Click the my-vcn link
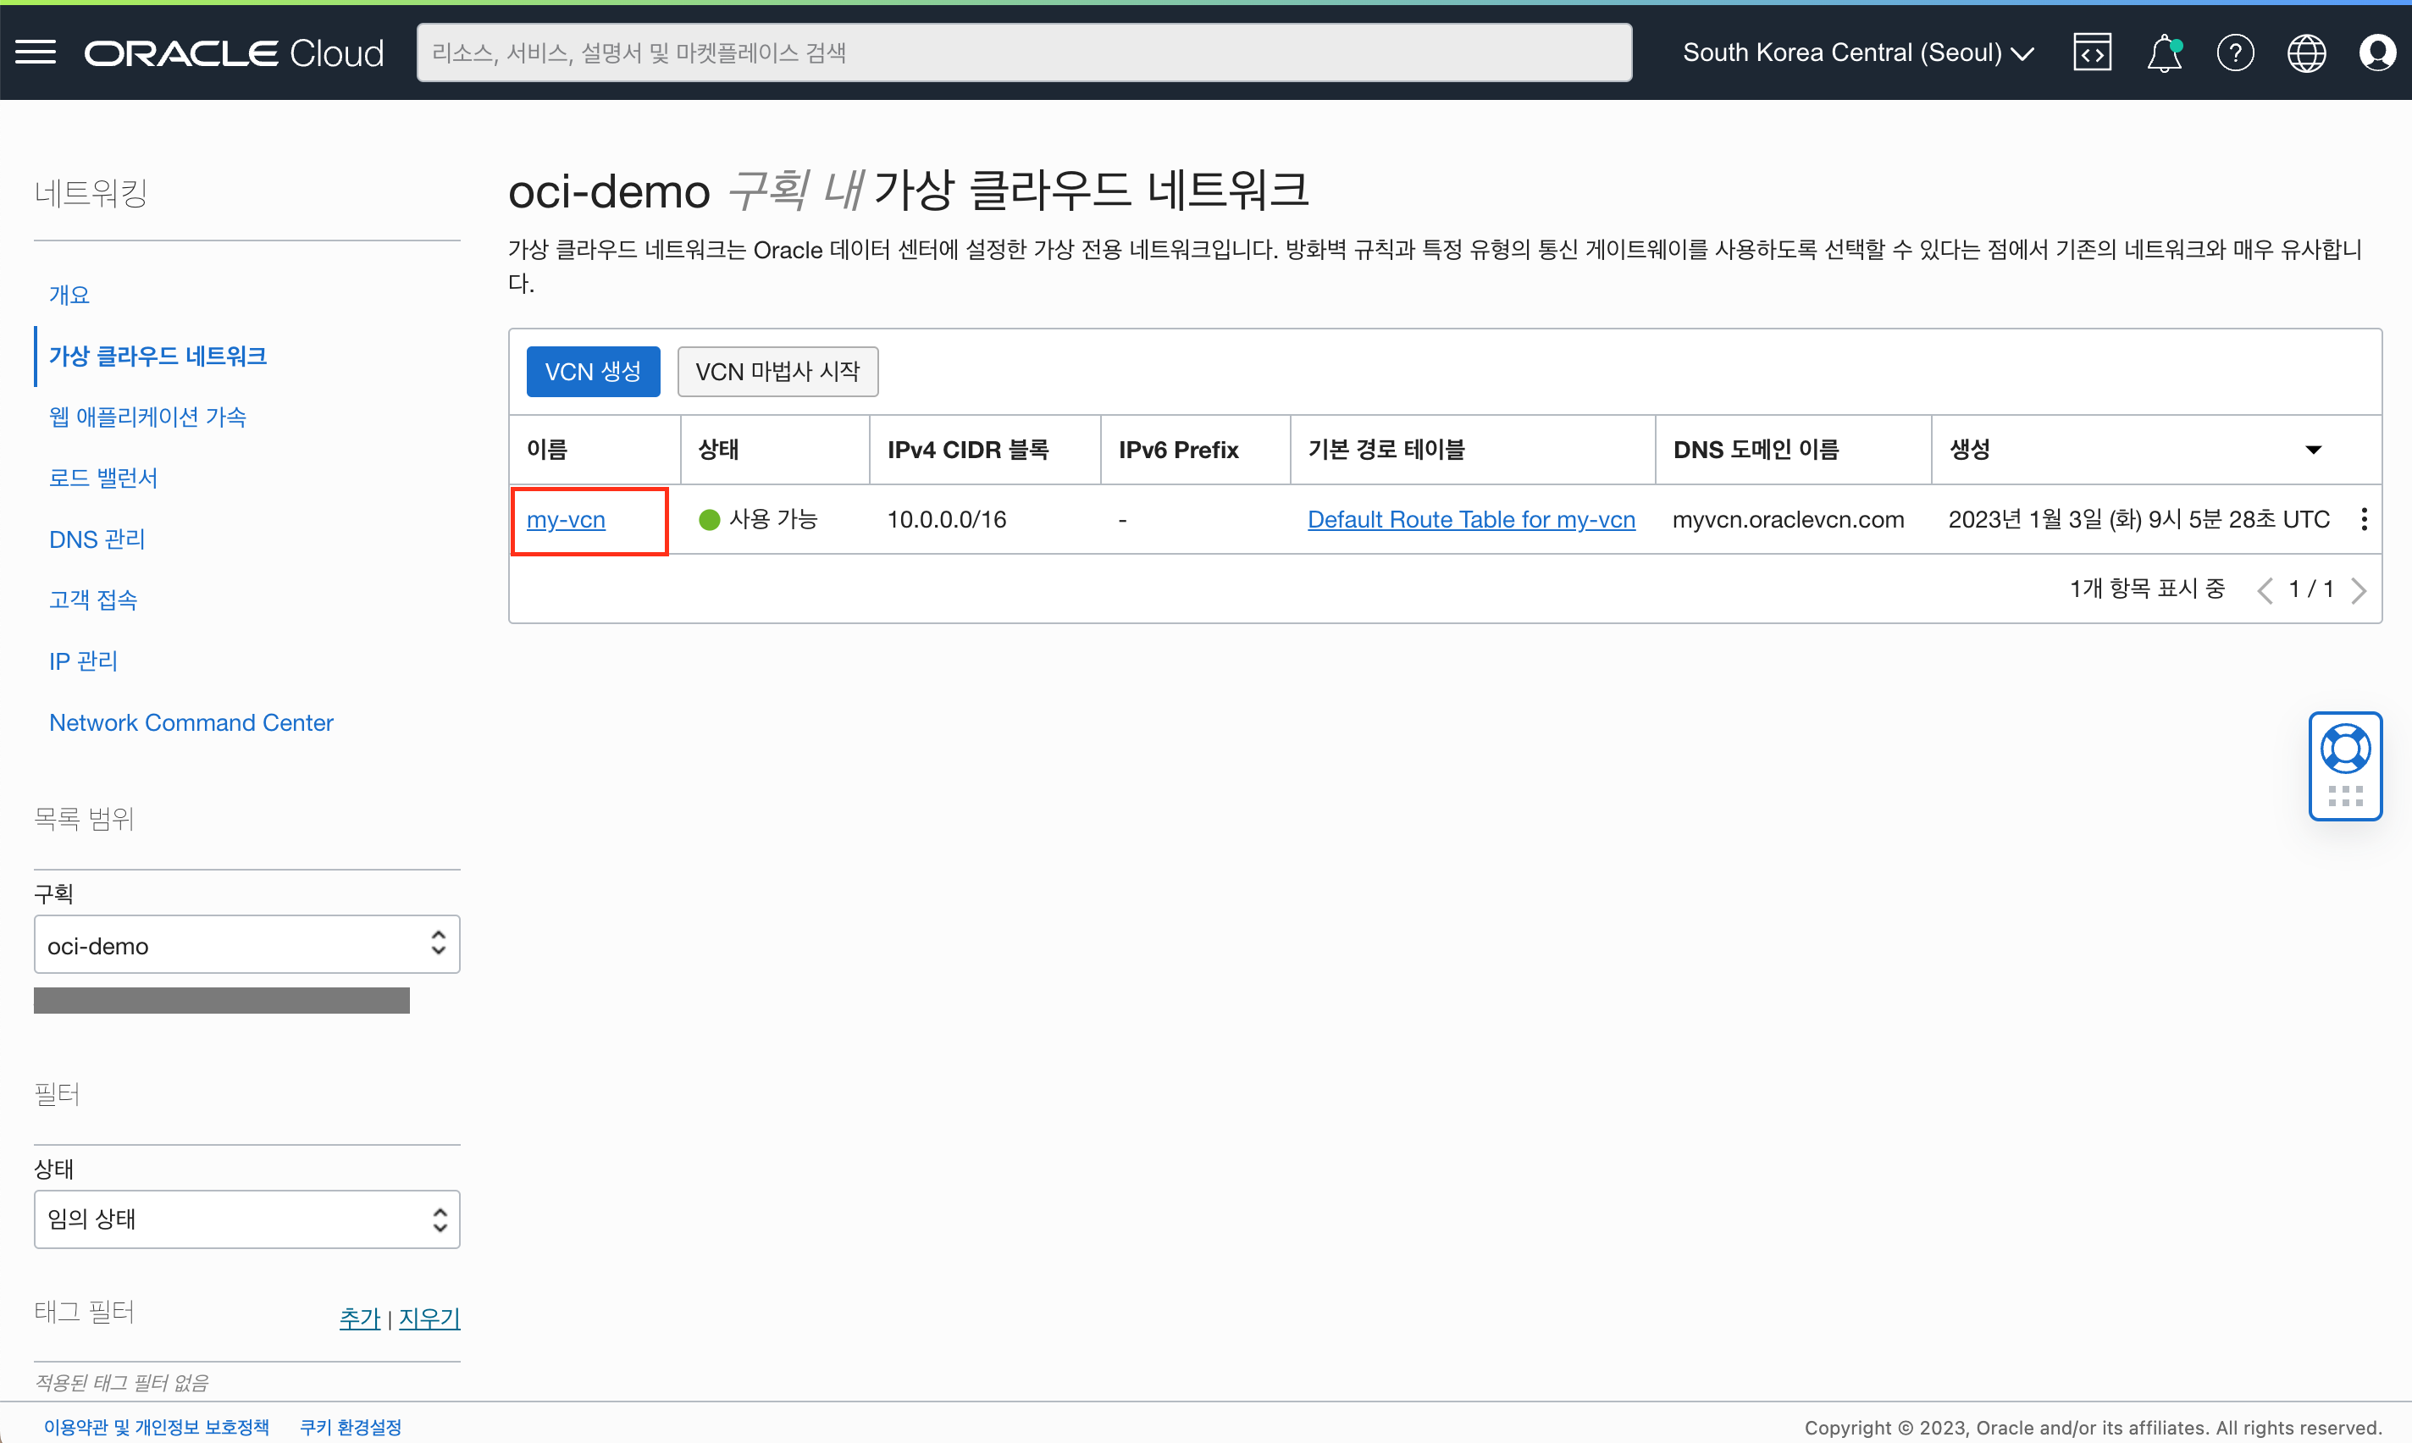2412x1443 pixels. 567,519
